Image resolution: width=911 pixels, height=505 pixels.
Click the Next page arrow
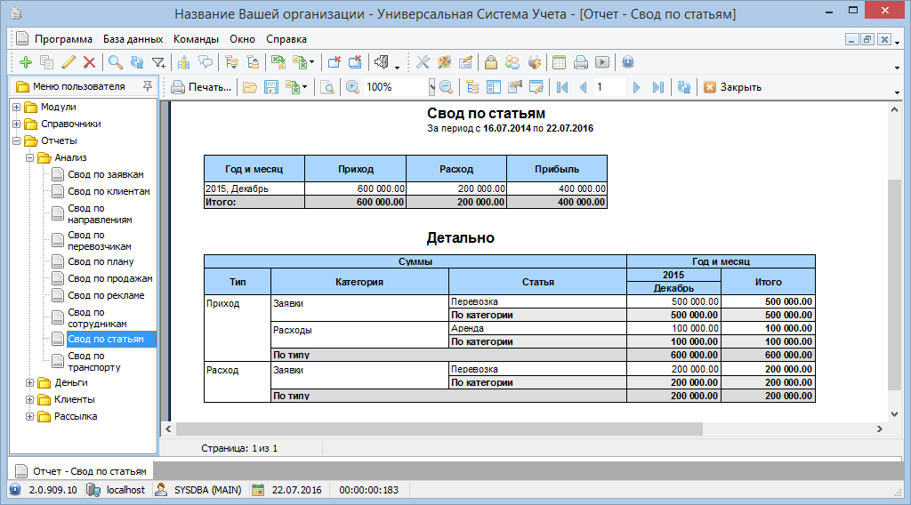coord(635,87)
